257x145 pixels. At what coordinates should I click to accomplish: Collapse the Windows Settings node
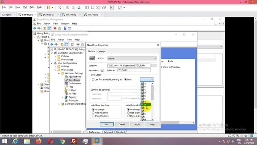[x=59, y=73]
